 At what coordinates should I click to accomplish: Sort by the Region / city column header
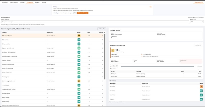tap(50, 32)
